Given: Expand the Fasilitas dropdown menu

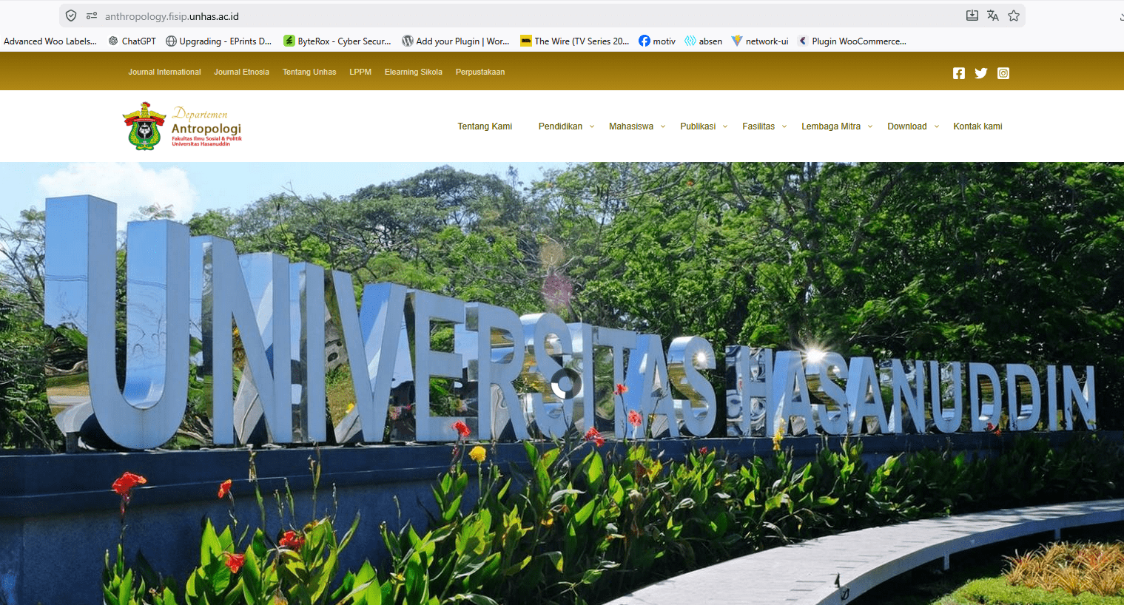Looking at the screenshot, I should [764, 126].
